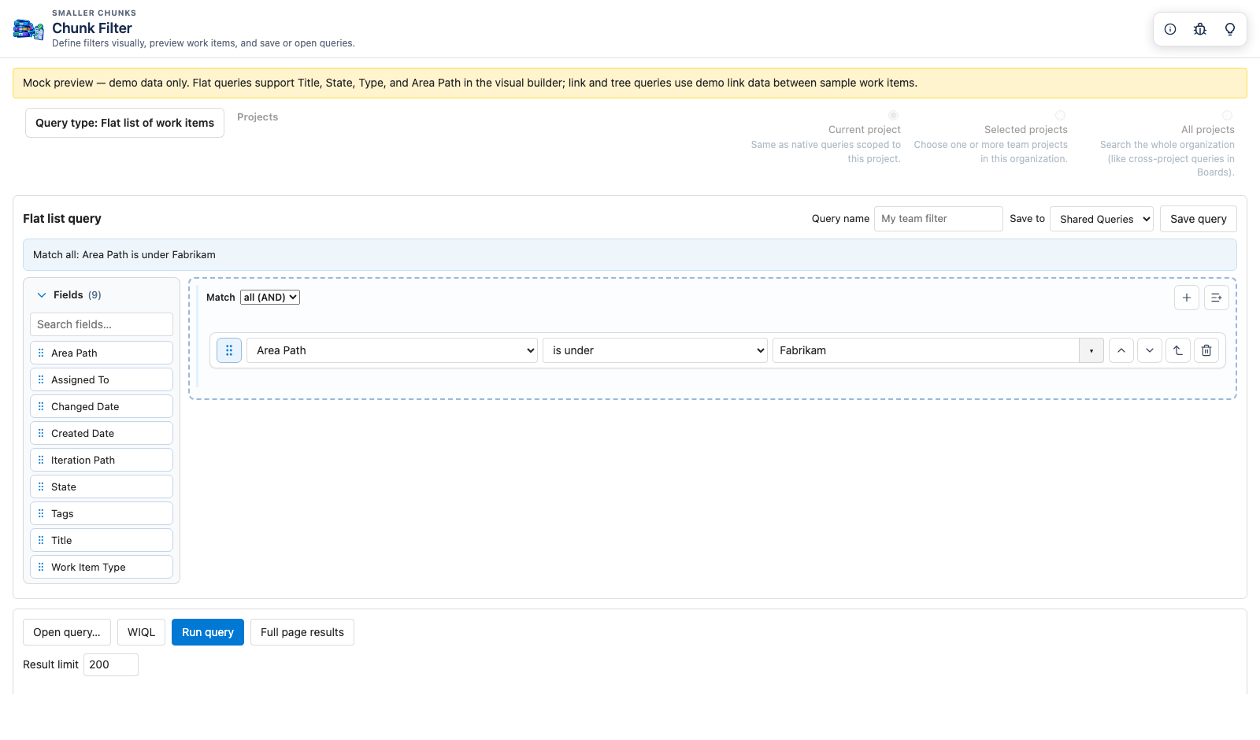Click the WIQL button
1260x740 pixels.
pyautogui.click(x=142, y=632)
